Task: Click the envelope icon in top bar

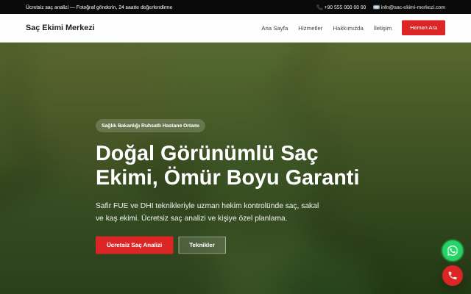Action: (x=376, y=7)
